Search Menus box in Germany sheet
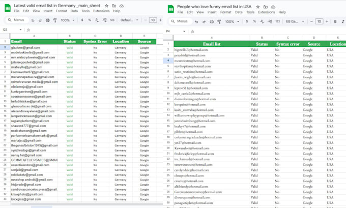This screenshot has width=346, height=208. pos(17,20)
